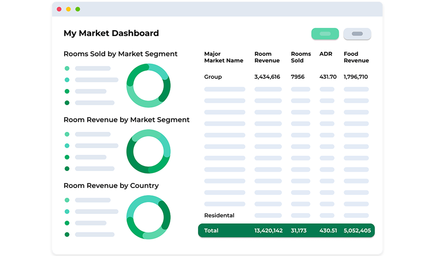Click the Group food revenue value 1,796,710
Image resolution: width=437 pixels, height=256 pixels.
point(356,77)
